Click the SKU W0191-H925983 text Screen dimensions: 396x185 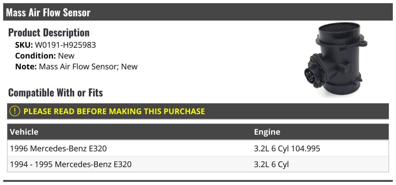(55, 45)
